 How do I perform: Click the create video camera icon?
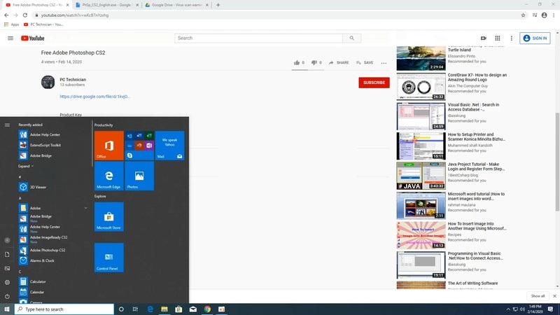tap(483, 38)
